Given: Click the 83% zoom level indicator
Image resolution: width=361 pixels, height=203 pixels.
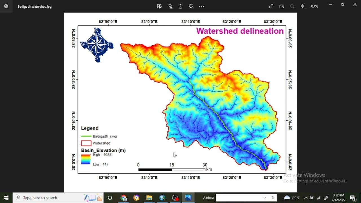Looking at the screenshot, I should tap(314, 6).
